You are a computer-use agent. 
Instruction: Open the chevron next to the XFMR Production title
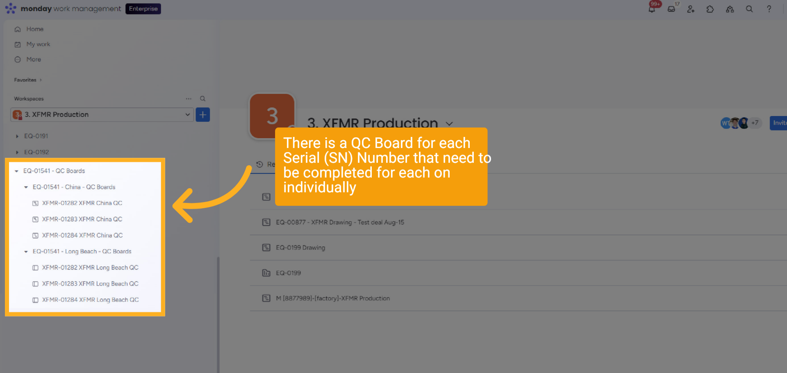(x=449, y=123)
